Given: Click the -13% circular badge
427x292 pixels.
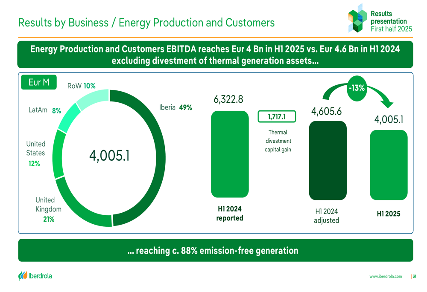Looking at the screenshot, I should tap(357, 88).
